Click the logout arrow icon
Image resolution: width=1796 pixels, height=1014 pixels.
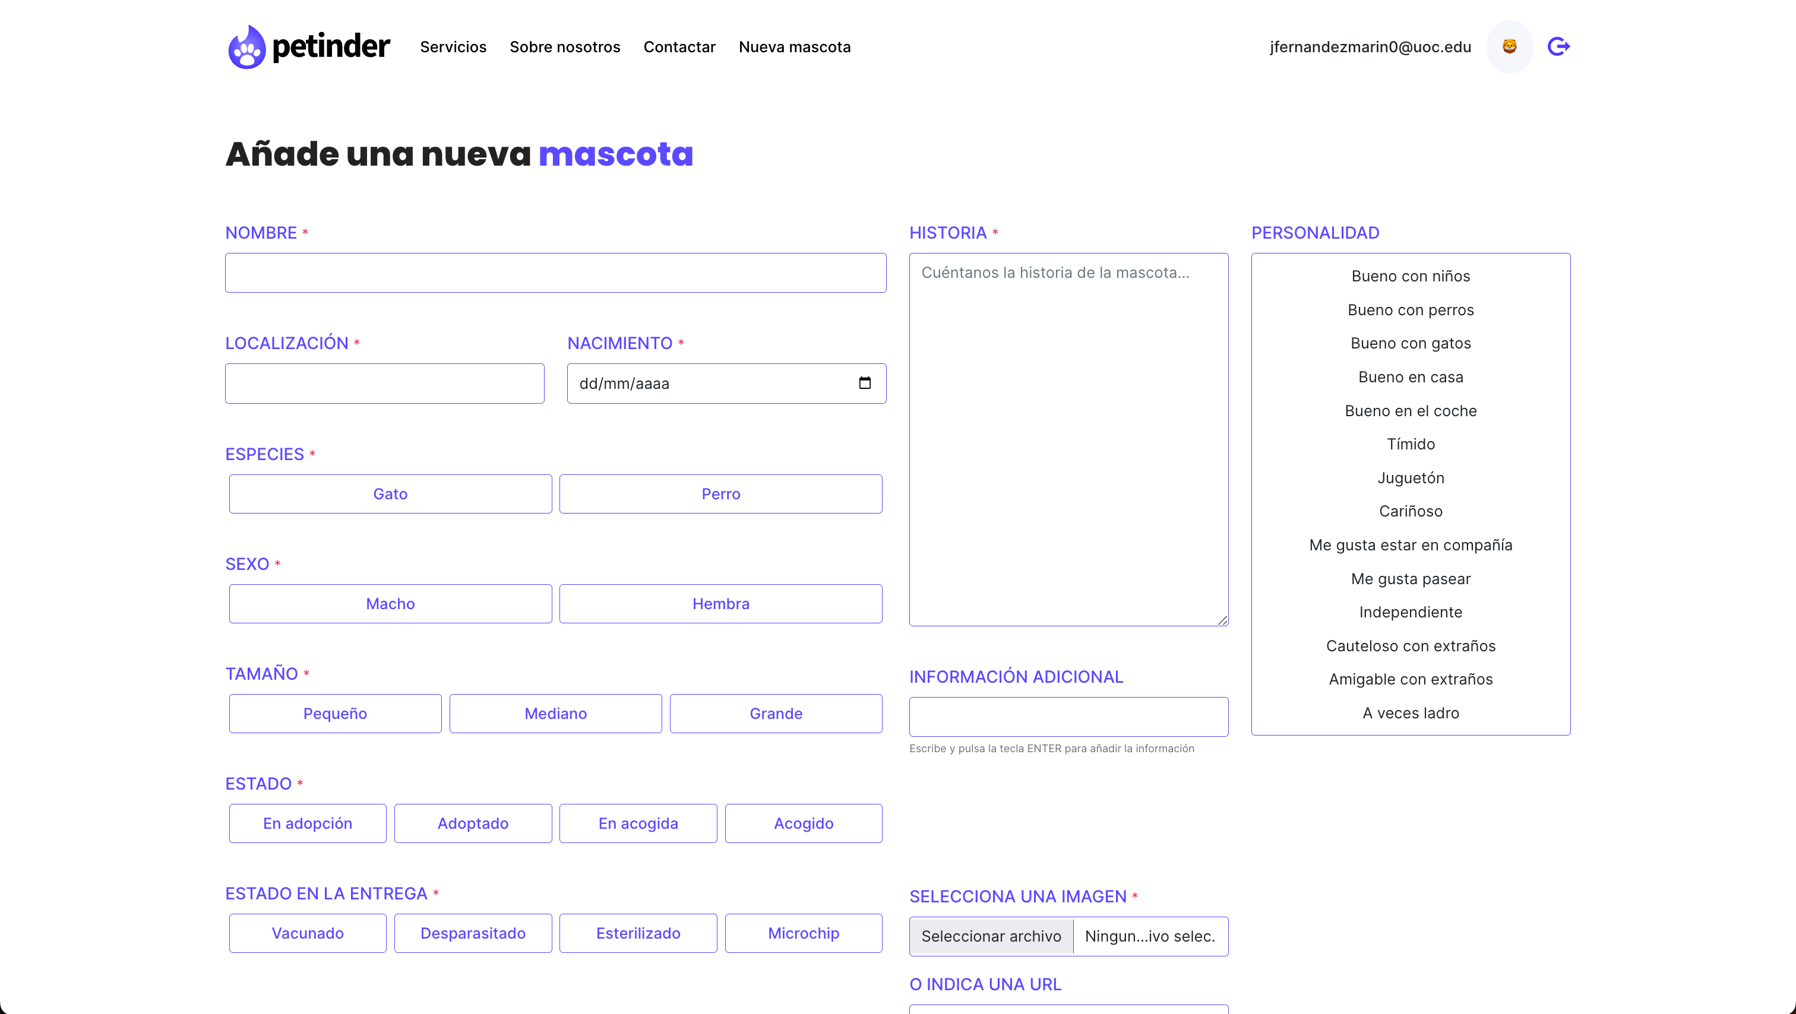coord(1558,47)
